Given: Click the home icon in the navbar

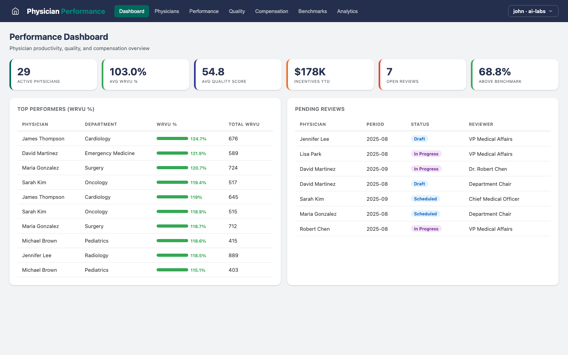Looking at the screenshot, I should coord(15,11).
